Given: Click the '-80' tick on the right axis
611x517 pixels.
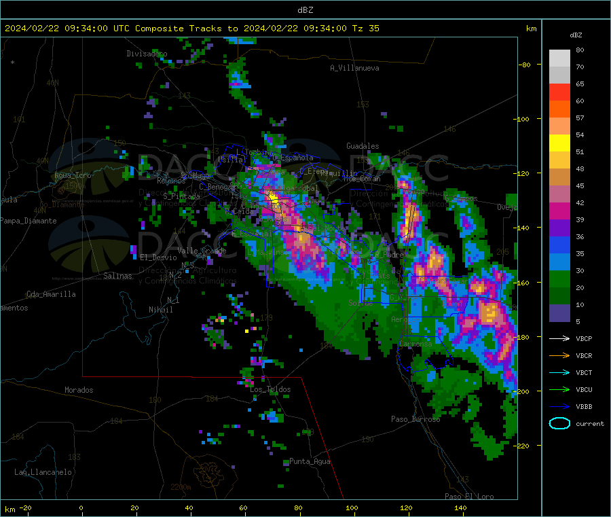Looking at the screenshot, I should coord(525,65).
